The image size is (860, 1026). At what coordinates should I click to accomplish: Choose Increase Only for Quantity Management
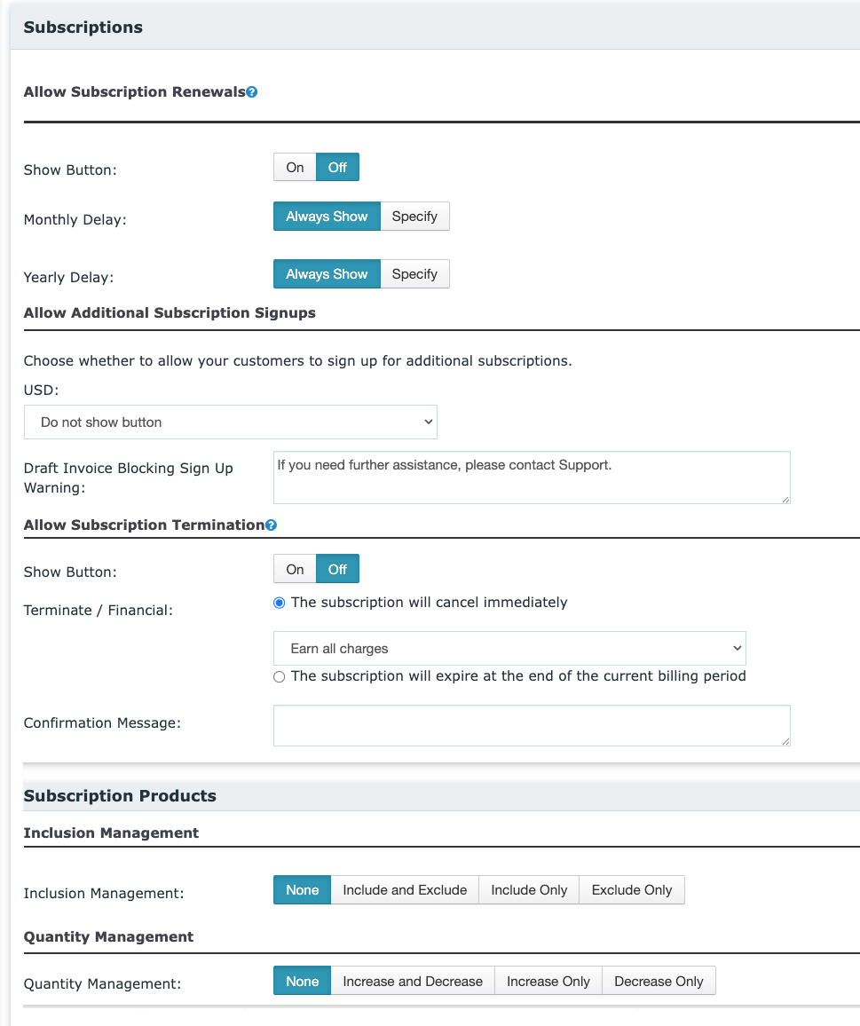click(x=548, y=982)
